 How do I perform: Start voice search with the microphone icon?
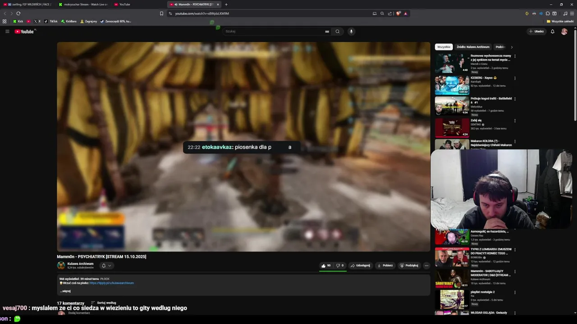click(x=351, y=31)
